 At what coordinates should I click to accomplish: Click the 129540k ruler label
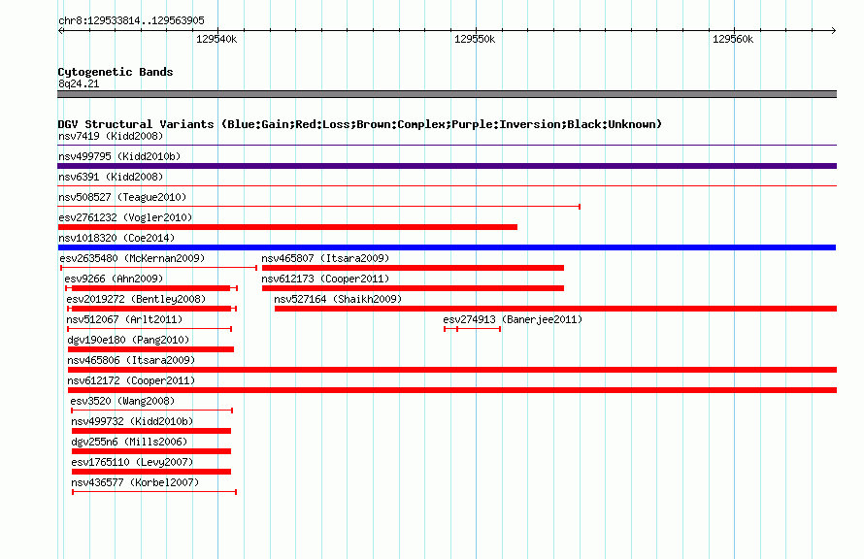(x=216, y=39)
